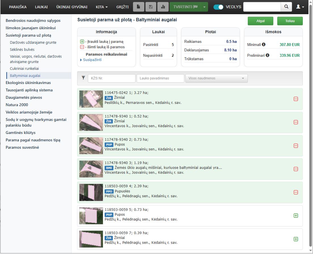Image resolution: width=313 pixels, height=254 pixels.
Task: Click ŽIR badge of field 116475-0242 1
Action: click(109, 98)
